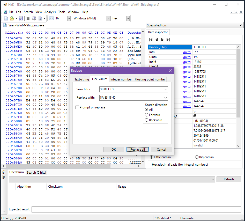Click the New file toolbar icon
This screenshot has width=245, height=221.
coord(6,18)
